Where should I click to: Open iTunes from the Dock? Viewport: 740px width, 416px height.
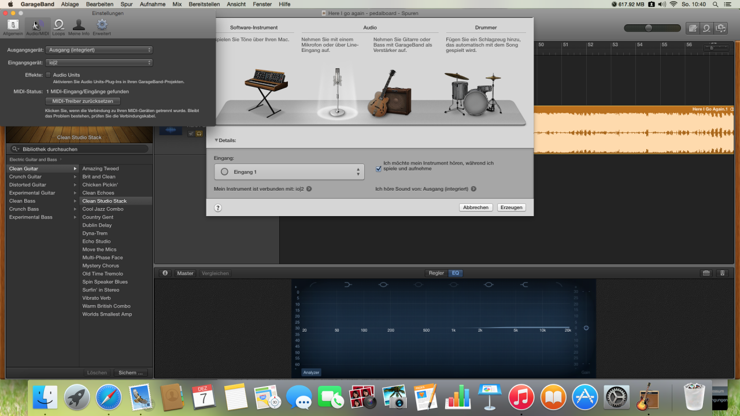click(x=521, y=397)
